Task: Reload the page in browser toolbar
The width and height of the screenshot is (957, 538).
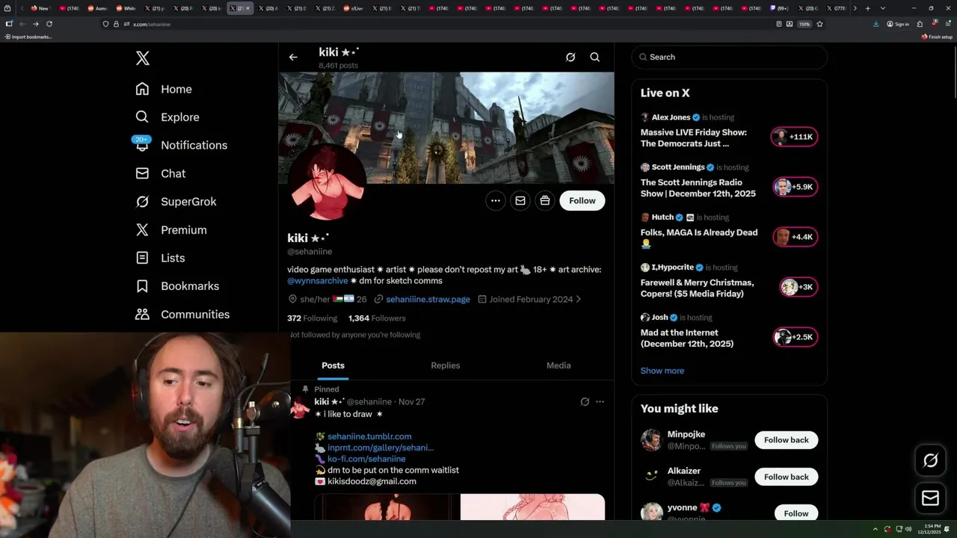Action: (49, 24)
